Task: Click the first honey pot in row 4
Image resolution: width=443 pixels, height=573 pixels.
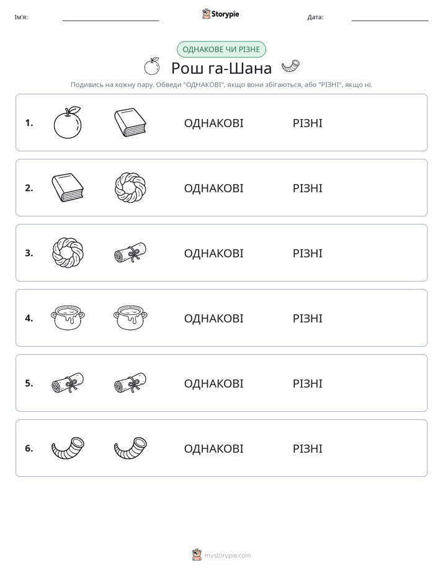Action: (68, 318)
